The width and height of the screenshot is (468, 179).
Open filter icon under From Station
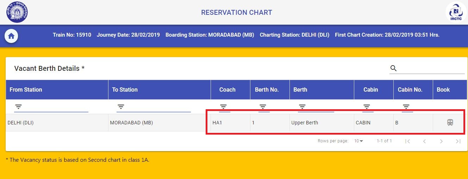(19, 107)
